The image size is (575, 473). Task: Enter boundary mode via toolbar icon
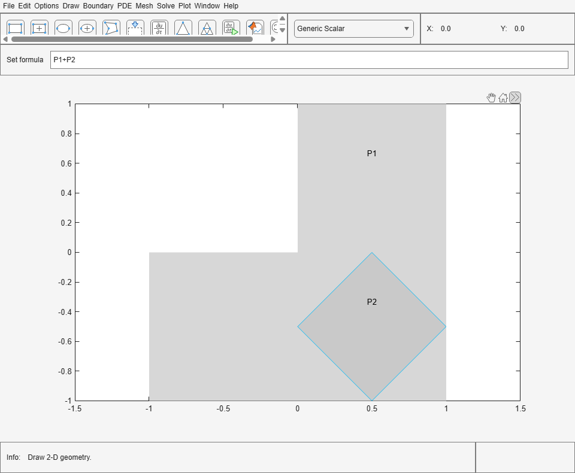coord(135,28)
